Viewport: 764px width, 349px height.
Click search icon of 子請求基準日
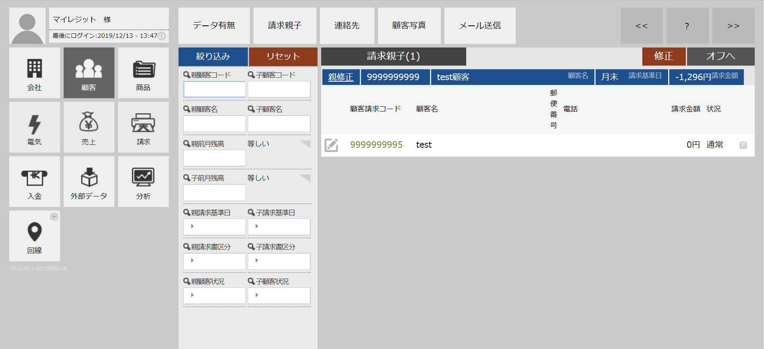click(251, 213)
